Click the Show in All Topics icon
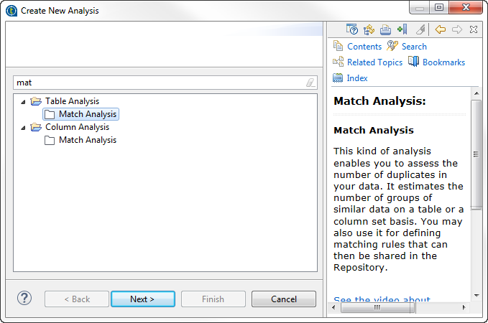This screenshot has width=488, height=323. tap(369, 29)
